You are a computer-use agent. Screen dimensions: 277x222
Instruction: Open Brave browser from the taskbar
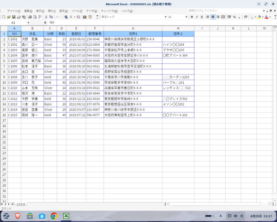pyautogui.click(x=18, y=216)
